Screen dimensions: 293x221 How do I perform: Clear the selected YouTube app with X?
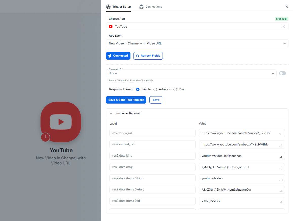(x=284, y=27)
